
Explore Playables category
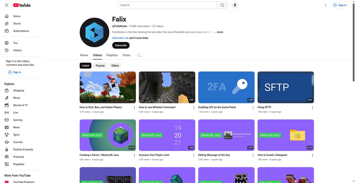pyautogui.click(x=21, y=164)
